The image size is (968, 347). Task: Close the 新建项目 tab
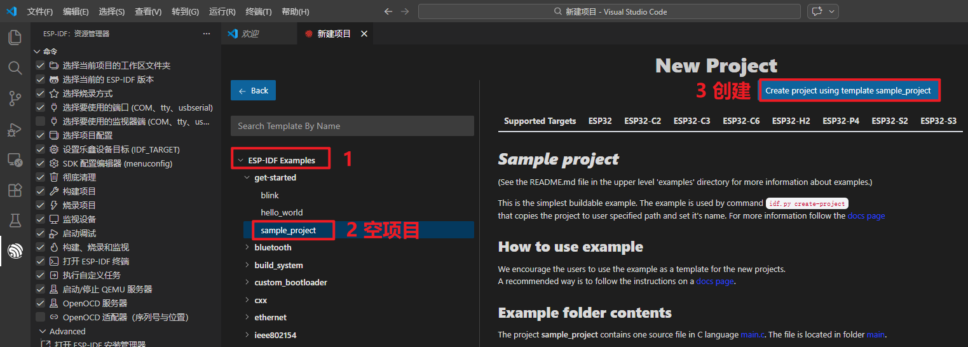point(364,34)
